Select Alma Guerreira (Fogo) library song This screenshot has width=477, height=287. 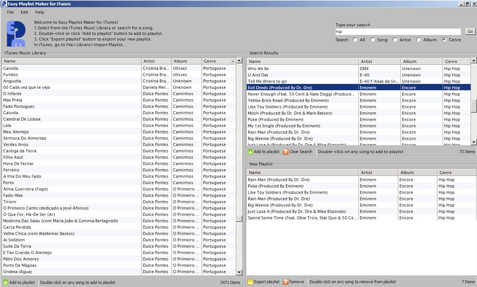point(119,189)
